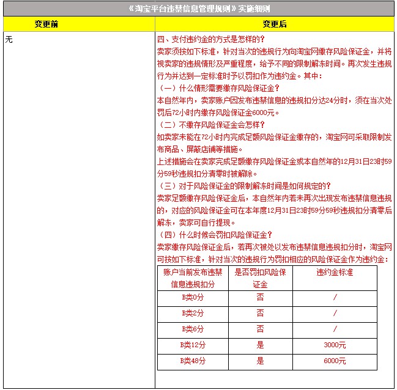This screenshot has height=390, width=397.
Task: Click line 罚后72小时内缴存风险保证金6000元
Action: pos(218,112)
